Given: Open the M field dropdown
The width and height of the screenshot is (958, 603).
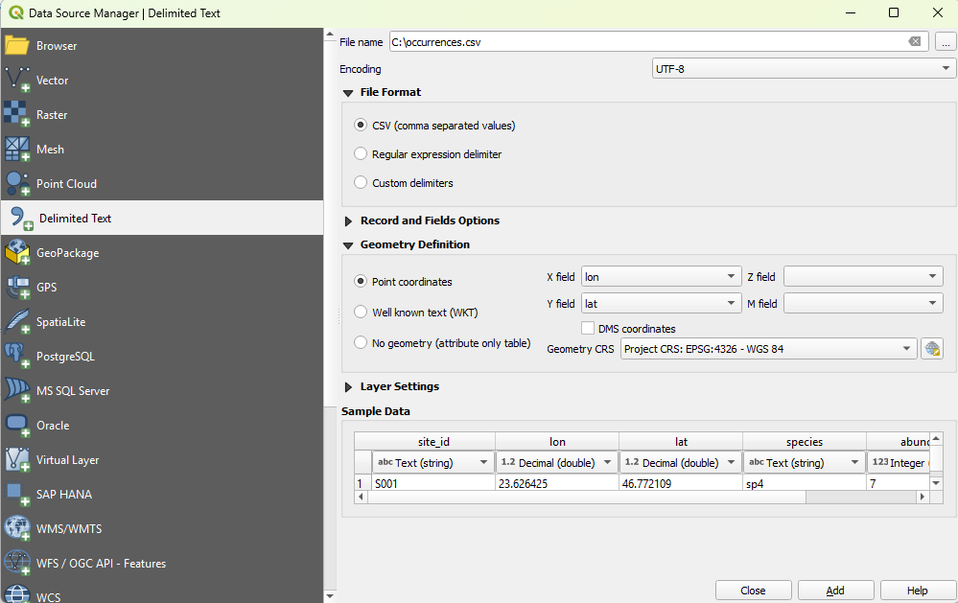Looking at the screenshot, I should 863,304.
